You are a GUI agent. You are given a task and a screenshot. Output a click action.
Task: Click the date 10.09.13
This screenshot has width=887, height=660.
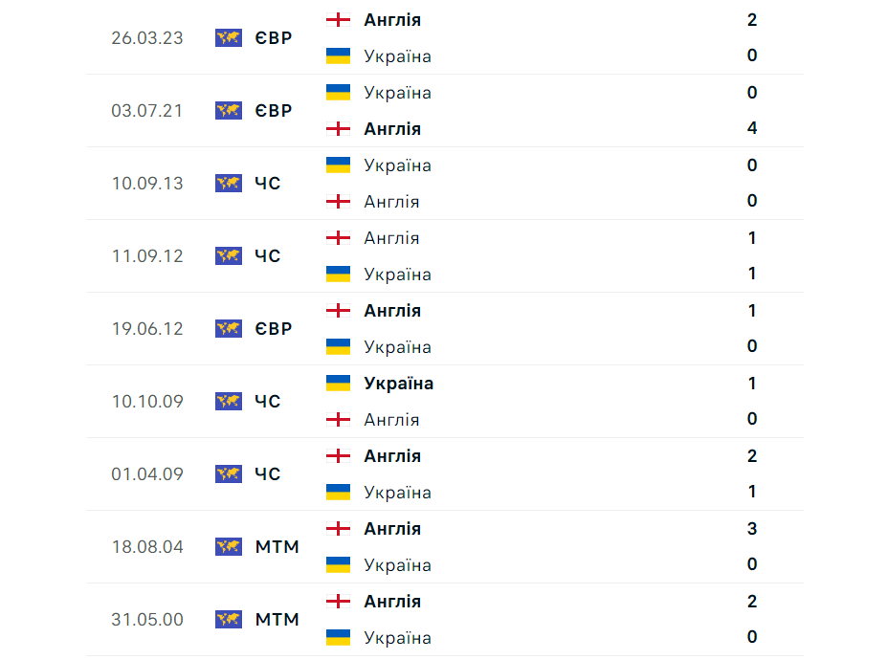[147, 184]
